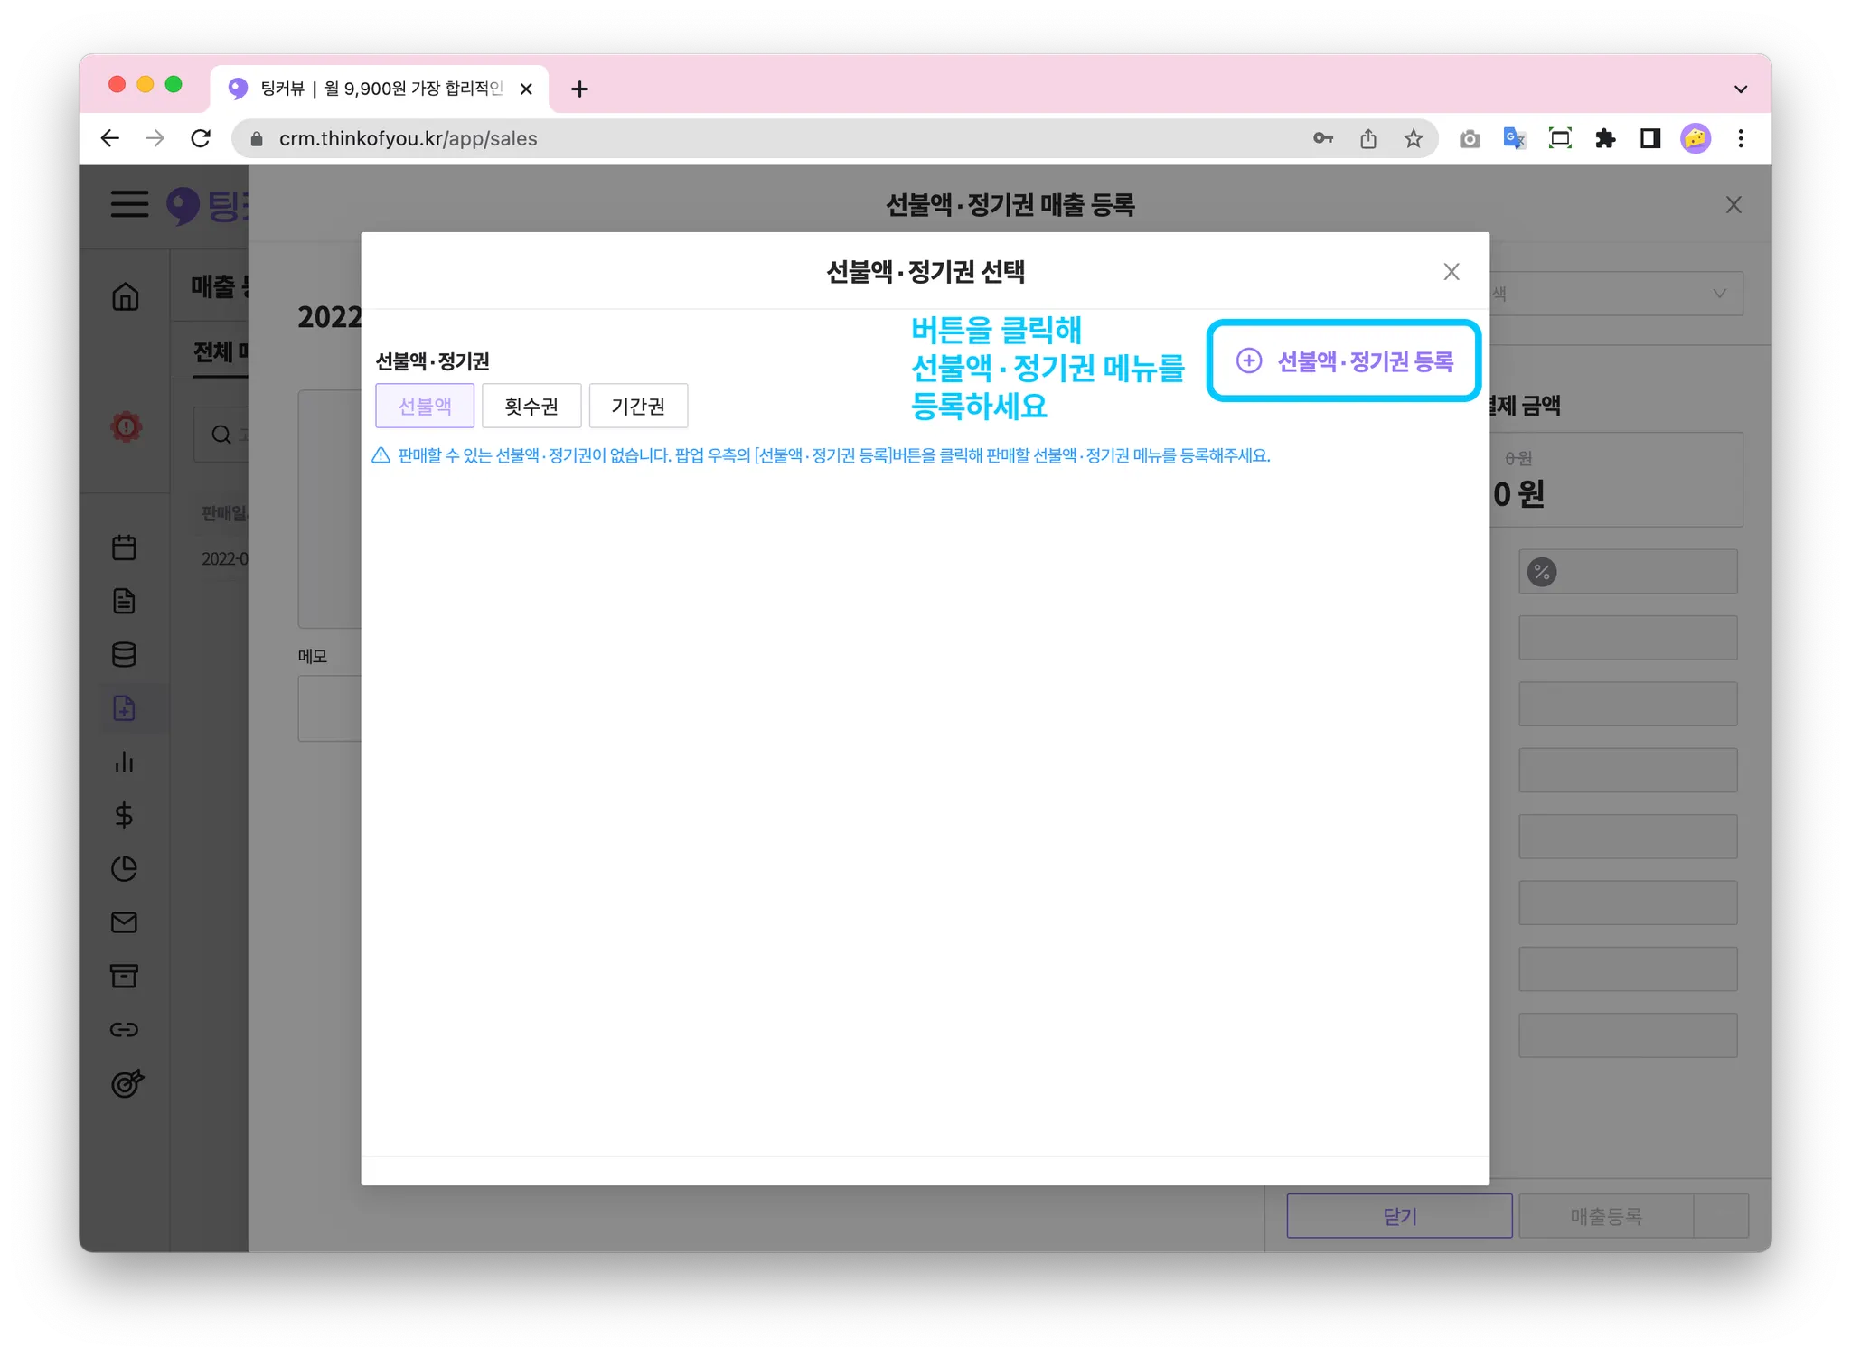Click the home icon in sidebar
This screenshot has width=1851, height=1357.
(125, 296)
